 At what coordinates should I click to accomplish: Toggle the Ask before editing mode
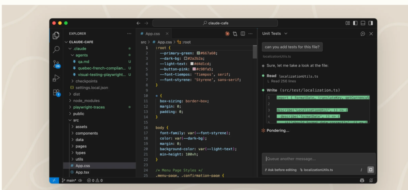pos(281,170)
